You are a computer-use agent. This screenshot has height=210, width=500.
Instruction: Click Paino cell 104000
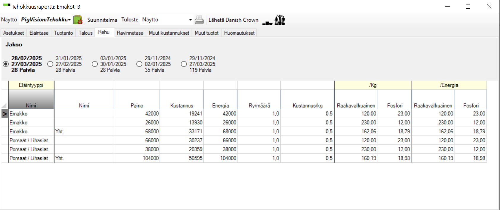pos(137,158)
